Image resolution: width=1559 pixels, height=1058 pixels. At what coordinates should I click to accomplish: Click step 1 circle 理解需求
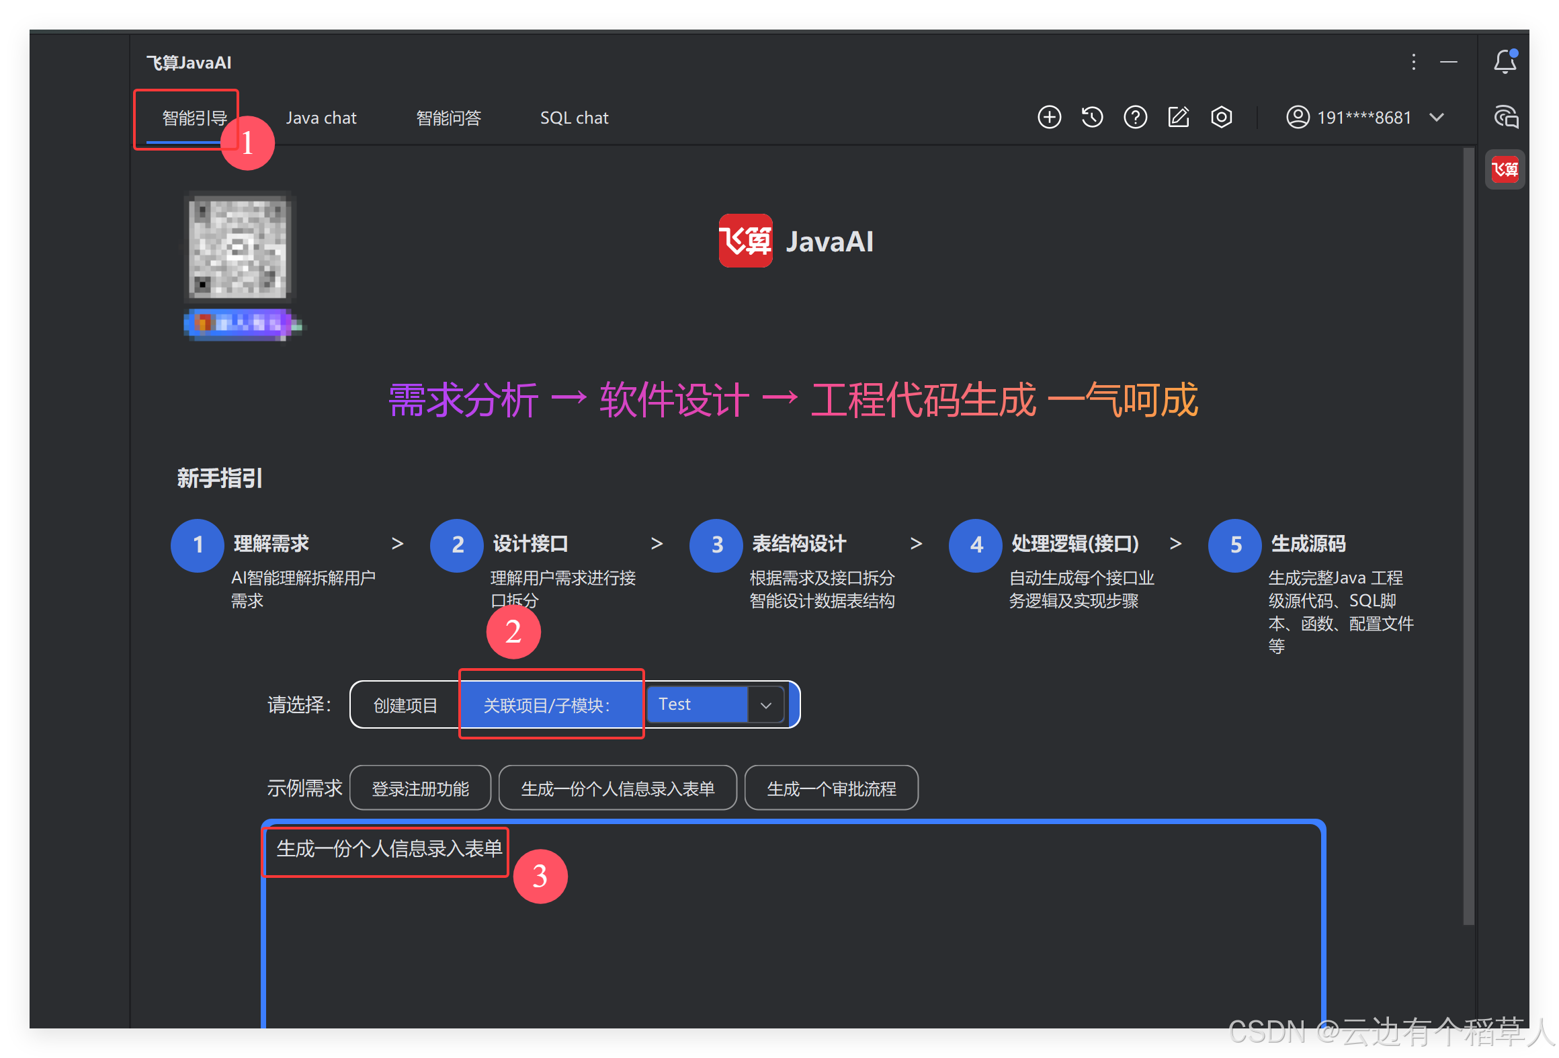click(197, 545)
